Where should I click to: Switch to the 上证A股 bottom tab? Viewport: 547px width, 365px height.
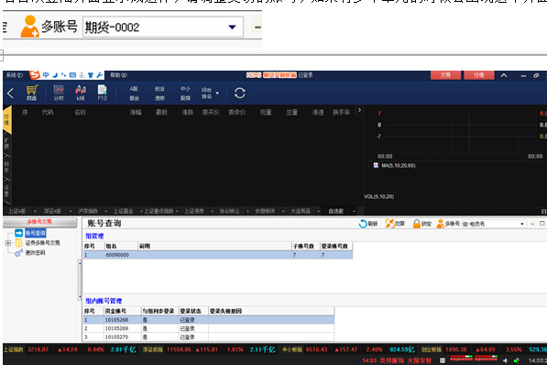pos(17,211)
